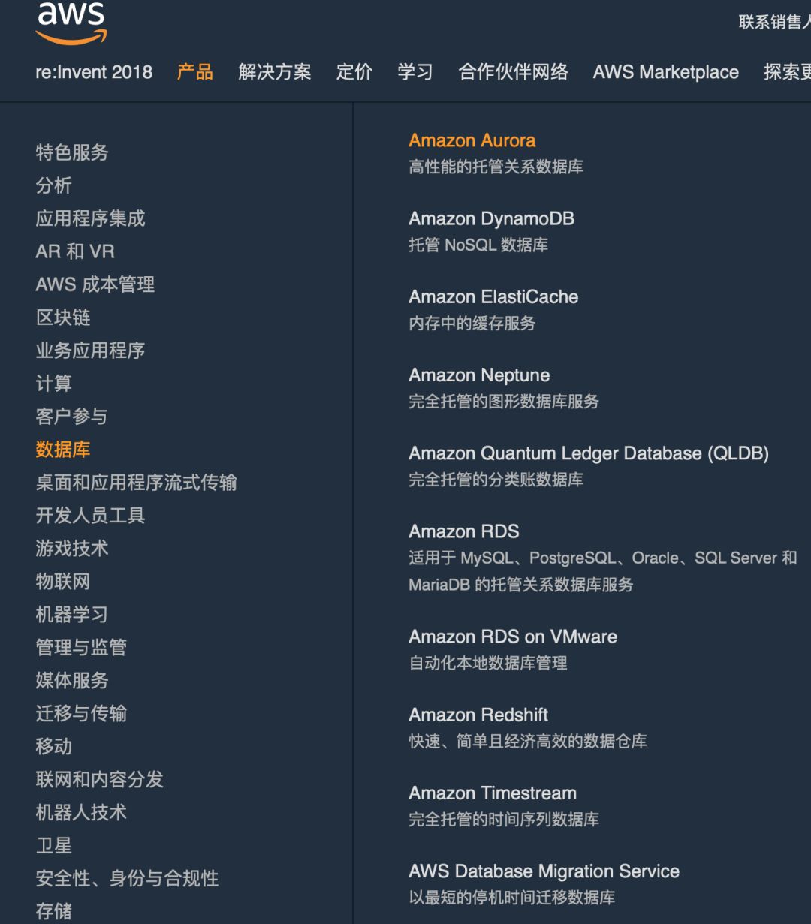Click the RDS description mentioning MySQL、PostgreSQL

tap(603, 571)
